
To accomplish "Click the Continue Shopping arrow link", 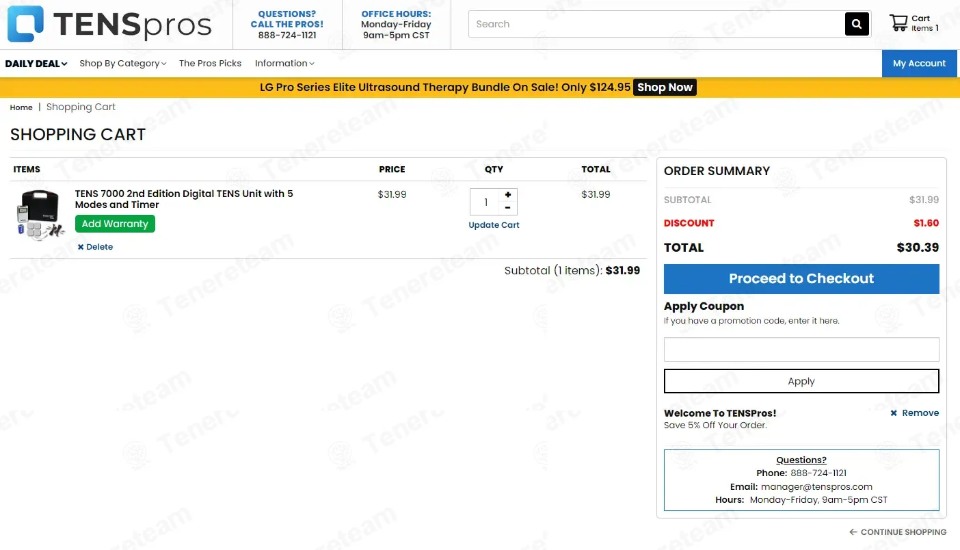I will (898, 532).
